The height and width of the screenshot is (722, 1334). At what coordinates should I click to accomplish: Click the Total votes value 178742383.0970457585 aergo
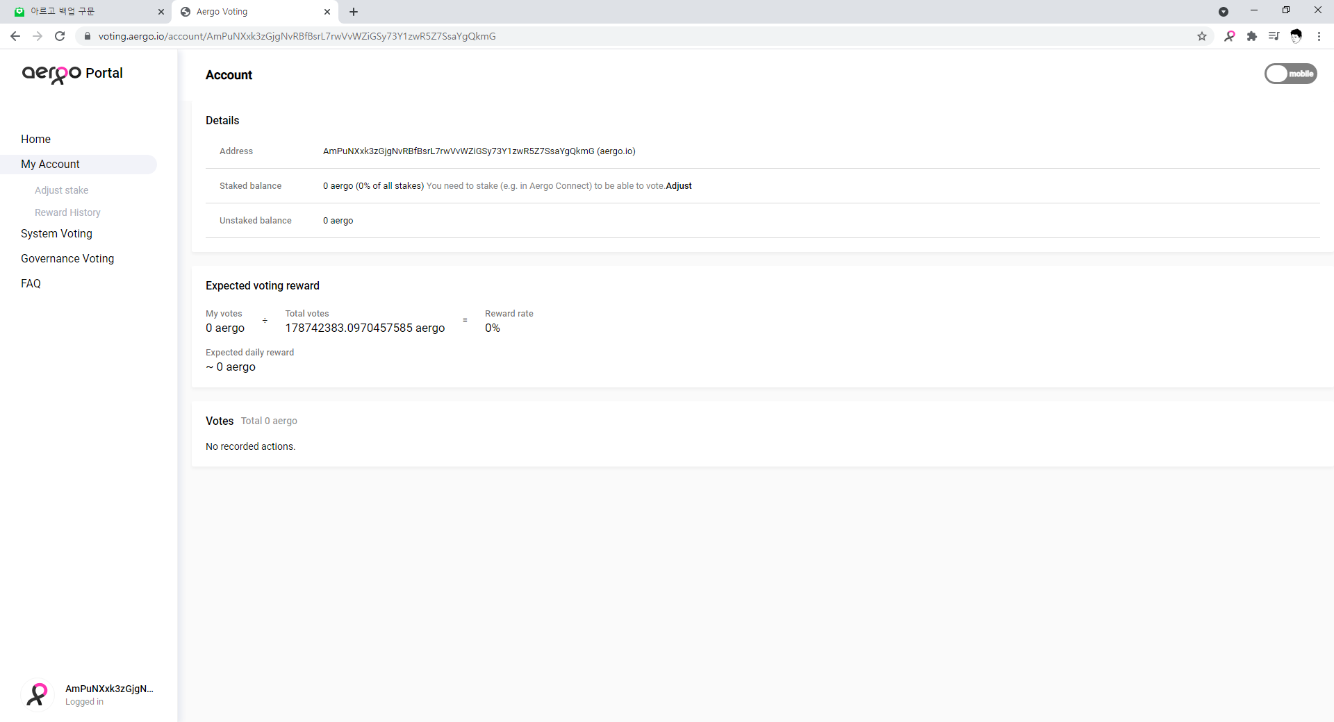click(365, 328)
